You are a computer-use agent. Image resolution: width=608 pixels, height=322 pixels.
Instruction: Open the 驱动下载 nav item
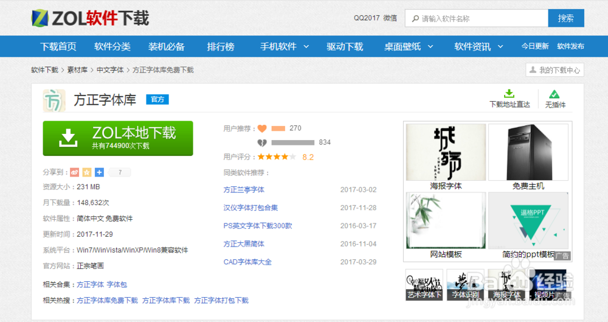tap(345, 47)
